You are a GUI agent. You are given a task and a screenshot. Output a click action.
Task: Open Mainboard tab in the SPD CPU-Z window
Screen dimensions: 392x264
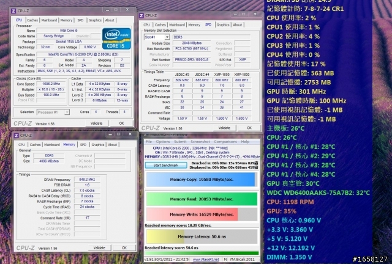coord(177,24)
